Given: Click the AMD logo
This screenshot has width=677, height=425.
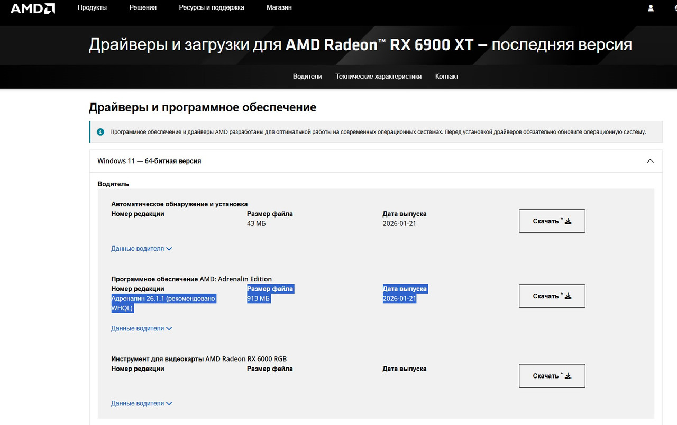Looking at the screenshot, I should [33, 8].
